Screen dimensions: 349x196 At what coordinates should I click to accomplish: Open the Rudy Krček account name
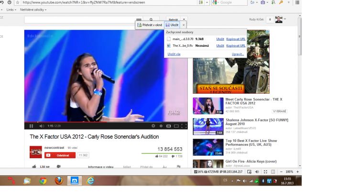tap(256, 20)
